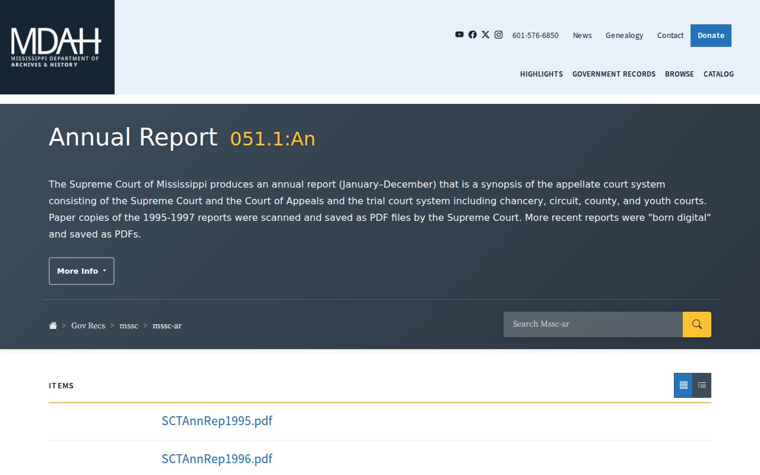Go to Gov Recs breadcrumb
This screenshot has width=760, height=475.
[x=88, y=325]
